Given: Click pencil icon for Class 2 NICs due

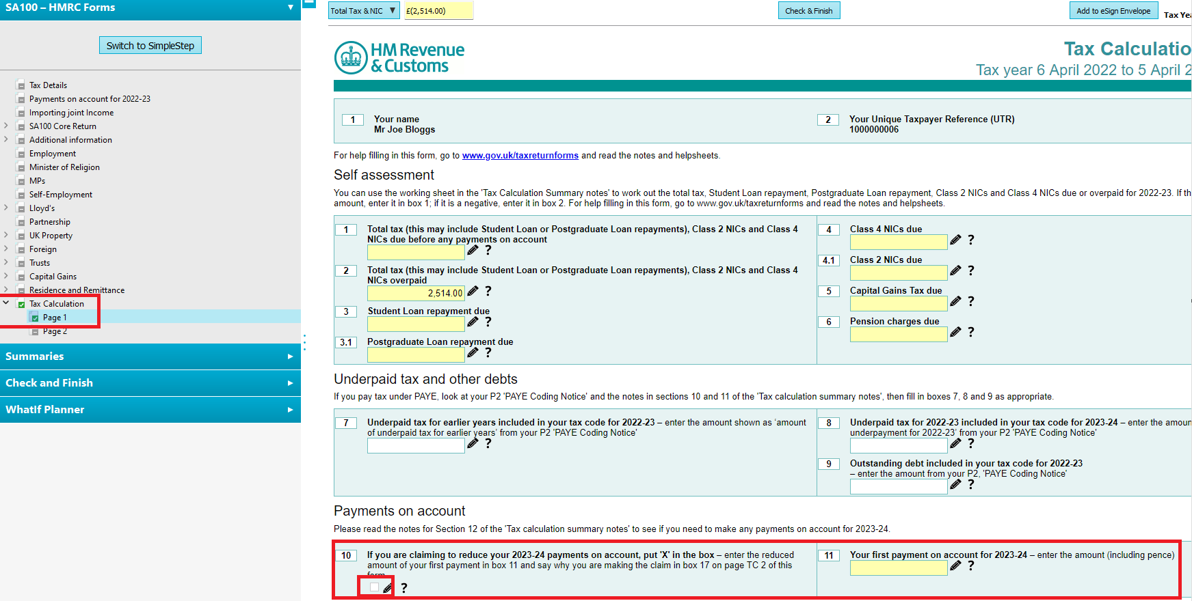Looking at the screenshot, I should [955, 270].
